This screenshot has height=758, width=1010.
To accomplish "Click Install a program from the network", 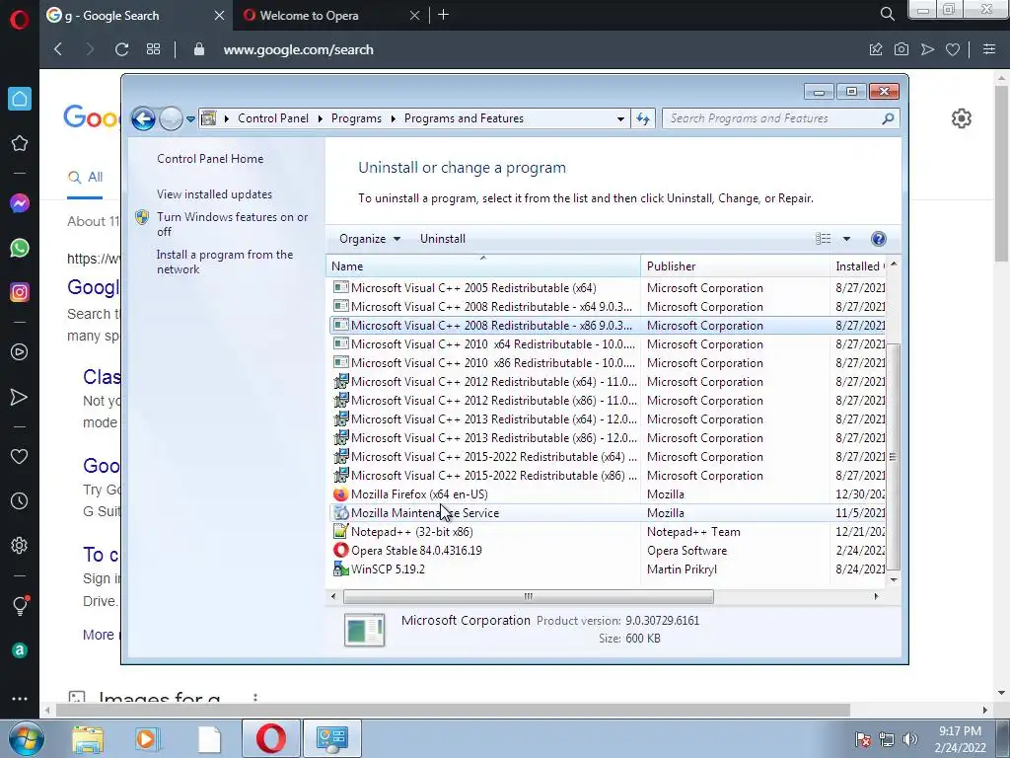I will coord(225,262).
